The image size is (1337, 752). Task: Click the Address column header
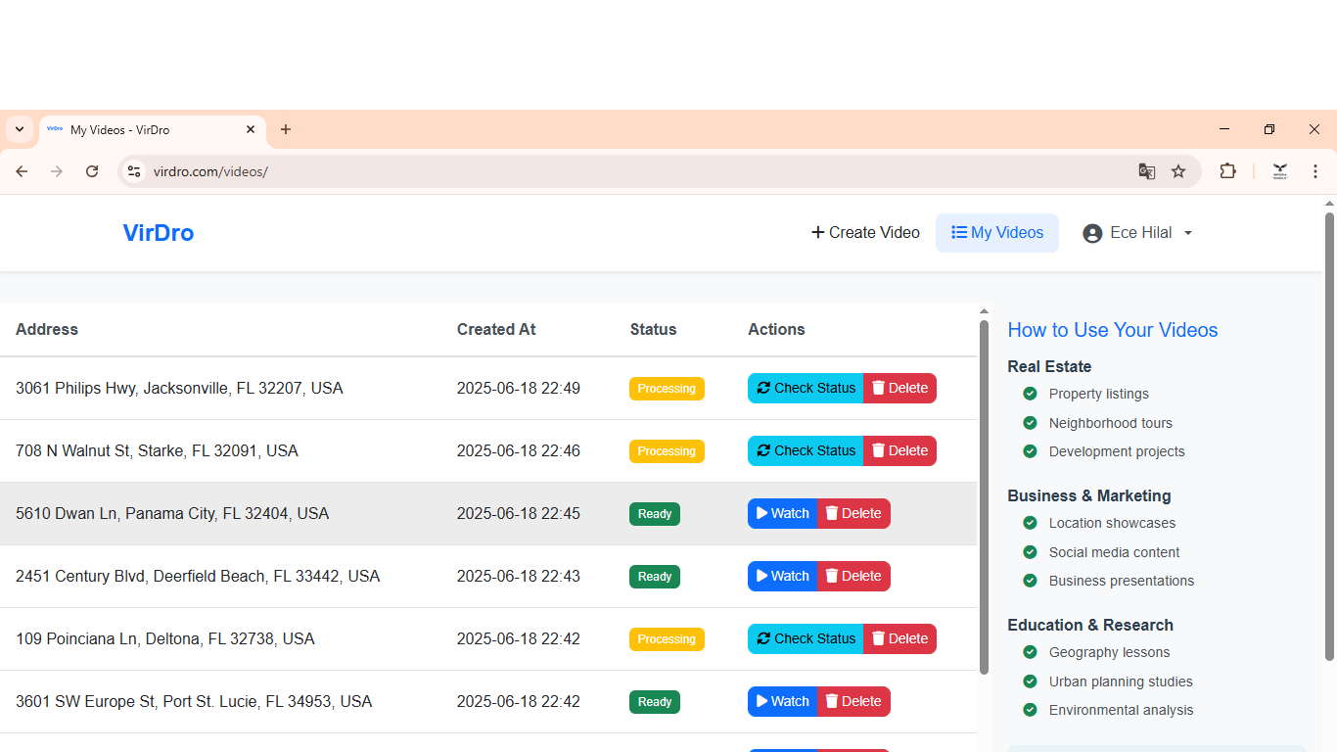pos(47,330)
